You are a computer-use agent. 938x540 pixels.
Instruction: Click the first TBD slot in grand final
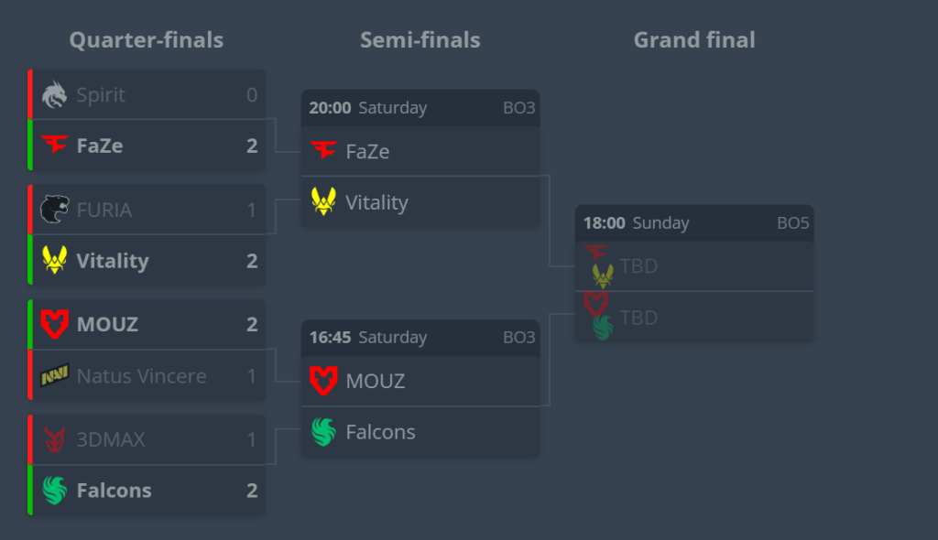click(638, 266)
